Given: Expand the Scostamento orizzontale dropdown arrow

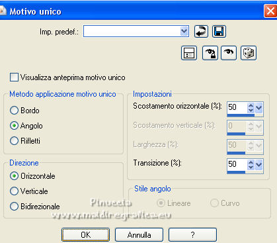Looking at the screenshot, I should (x=258, y=108).
